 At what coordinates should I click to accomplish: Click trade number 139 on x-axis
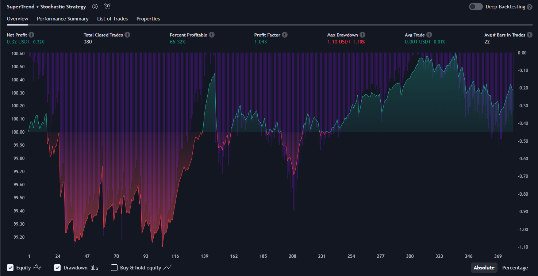204,256
